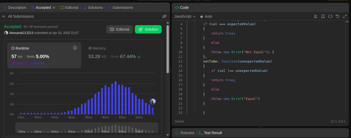Click the 36 / 36 testcases passed text

[x=40, y=27]
